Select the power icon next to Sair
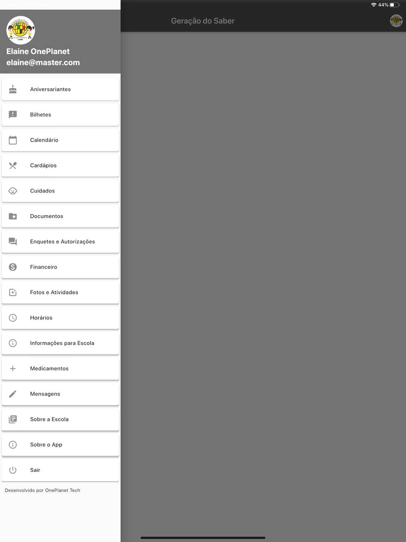The image size is (406, 542). coord(13,470)
